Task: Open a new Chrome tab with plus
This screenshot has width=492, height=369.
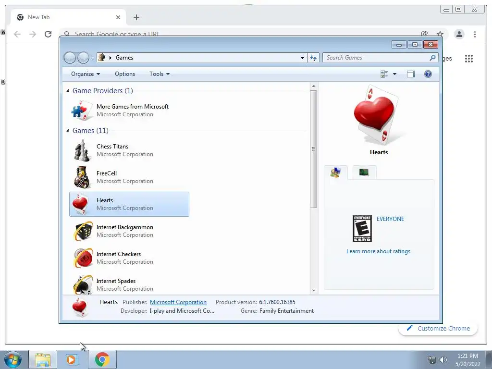Action: click(136, 17)
